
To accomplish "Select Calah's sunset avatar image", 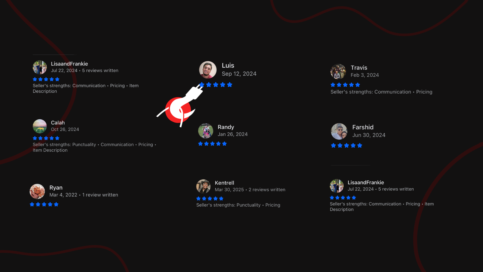I will pyautogui.click(x=40, y=126).
